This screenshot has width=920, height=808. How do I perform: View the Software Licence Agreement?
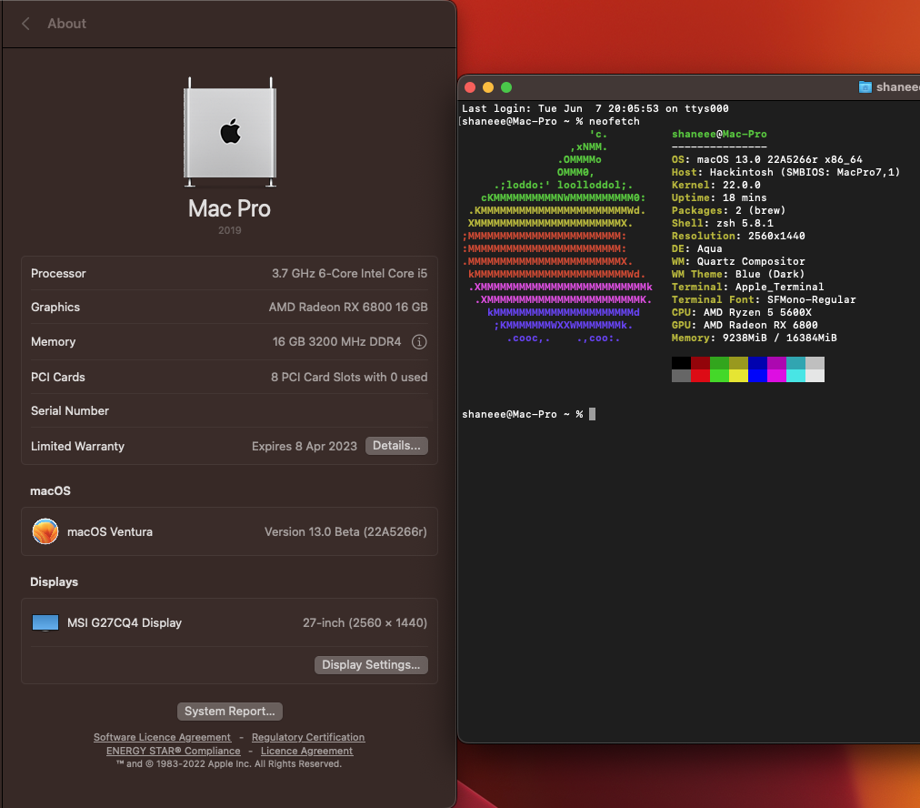[162, 737]
